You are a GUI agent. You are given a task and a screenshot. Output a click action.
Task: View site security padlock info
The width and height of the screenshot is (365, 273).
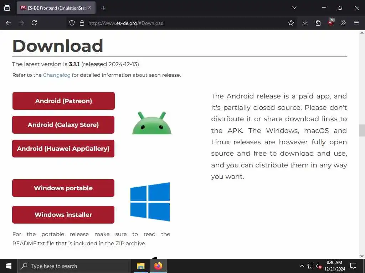[x=82, y=23]
